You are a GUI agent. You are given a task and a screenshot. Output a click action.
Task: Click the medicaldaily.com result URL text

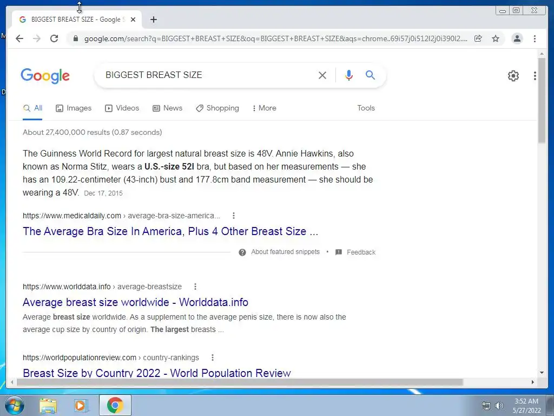click(x=121, y=216)
